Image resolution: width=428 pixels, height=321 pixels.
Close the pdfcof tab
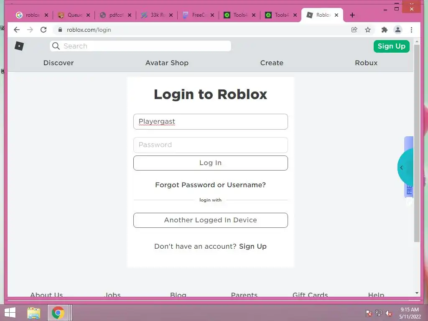click(130, 15)
